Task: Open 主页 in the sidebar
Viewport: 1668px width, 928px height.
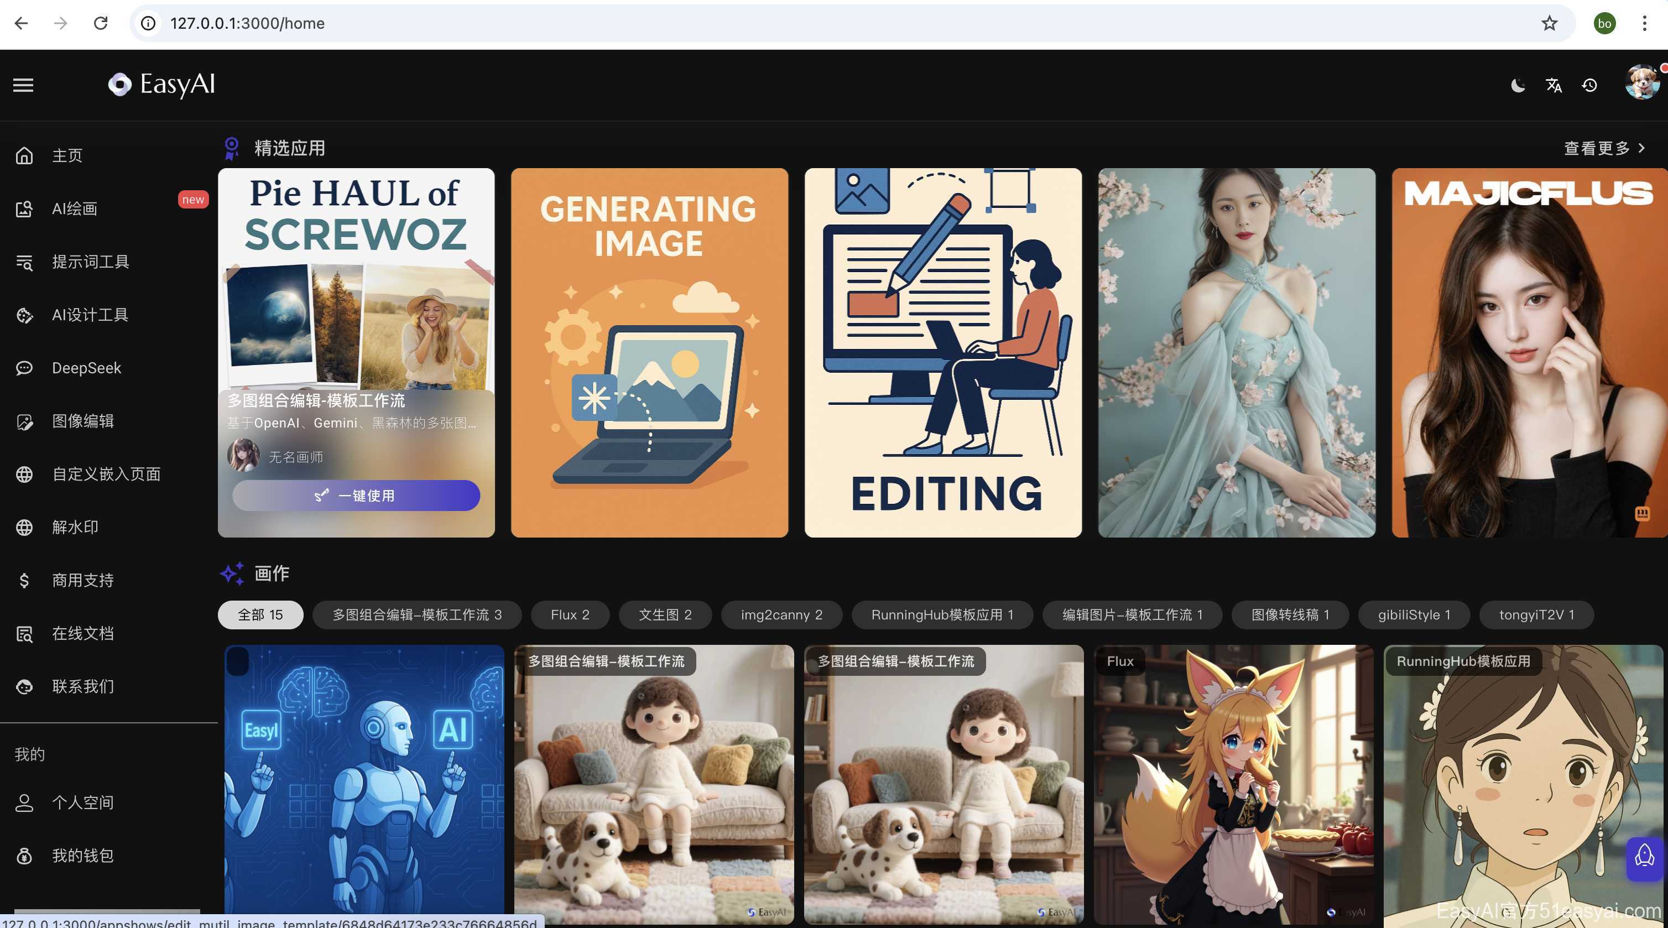Action: click(109, 155)
